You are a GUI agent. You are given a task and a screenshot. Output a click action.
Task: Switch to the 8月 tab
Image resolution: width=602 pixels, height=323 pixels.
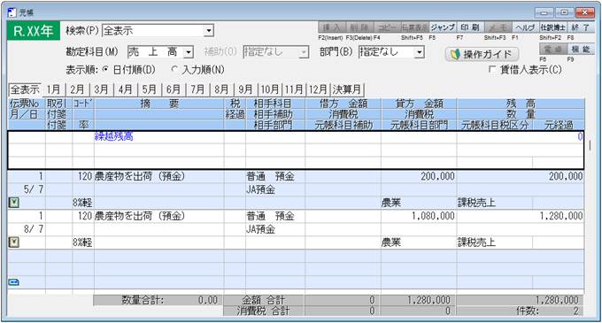[x=221, y=89]
